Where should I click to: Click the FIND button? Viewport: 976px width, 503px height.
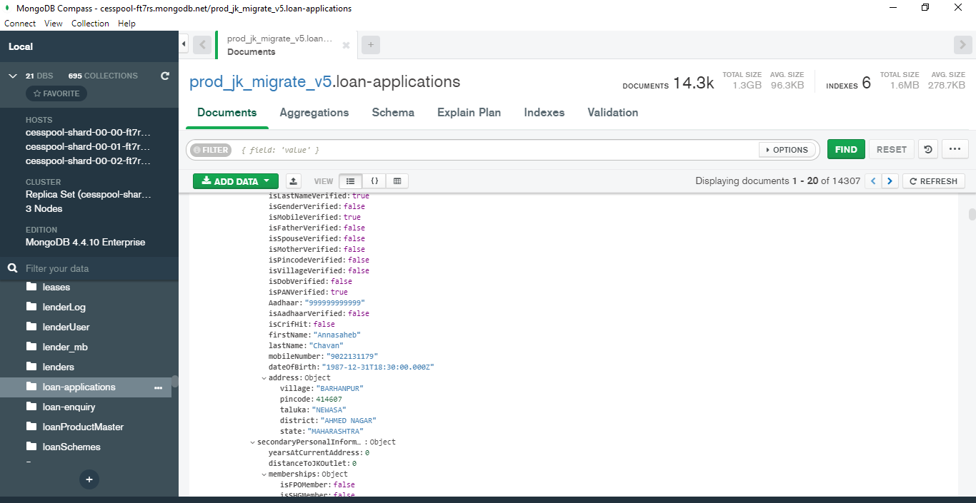click(846, 150)
